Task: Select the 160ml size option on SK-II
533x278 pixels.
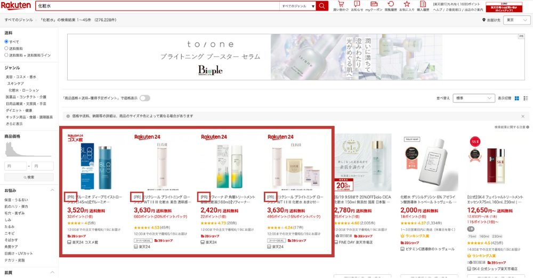Action: [484, 237]
